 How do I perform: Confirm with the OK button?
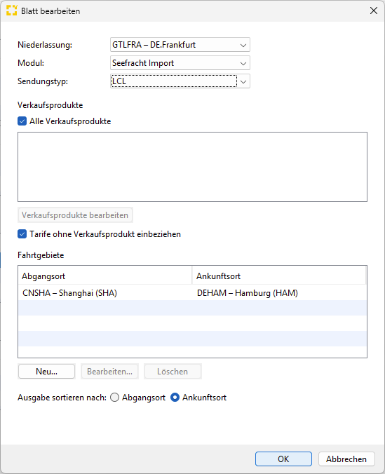(283, 459)
